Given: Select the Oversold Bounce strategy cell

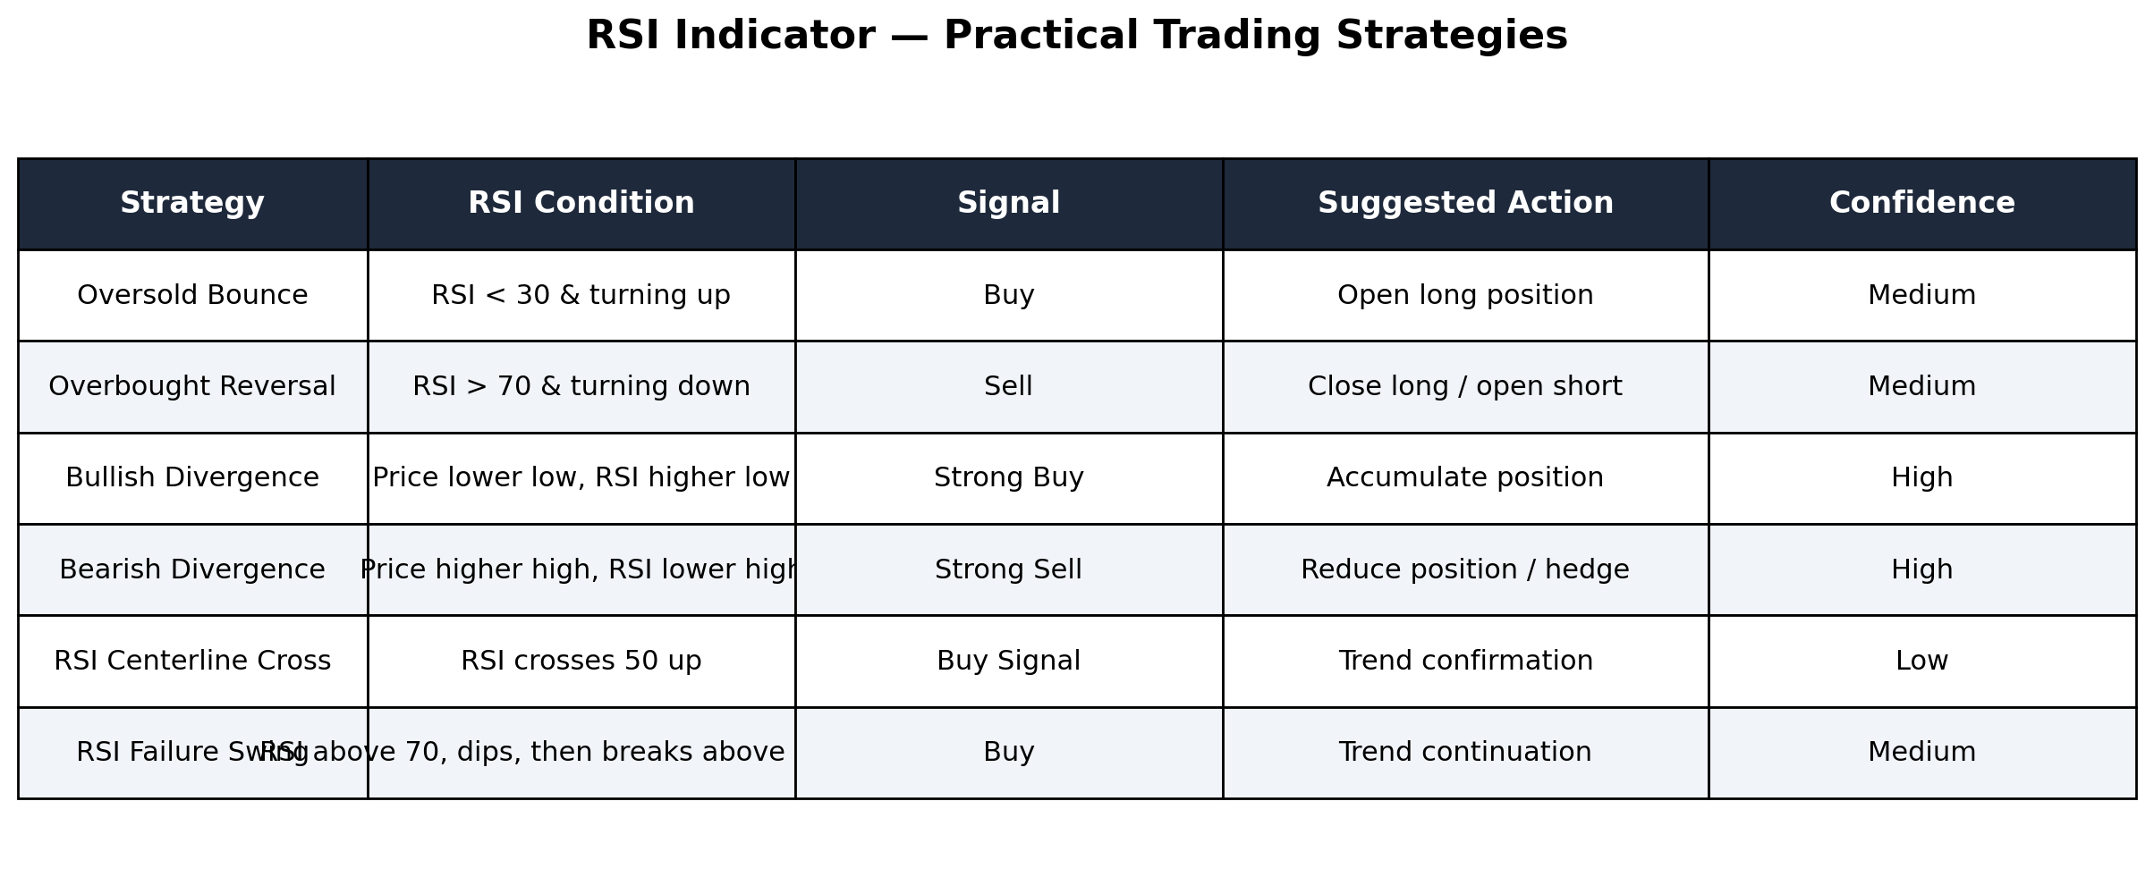Looking at the screenshot, I should pyautogui.click(x=192, y=295).
